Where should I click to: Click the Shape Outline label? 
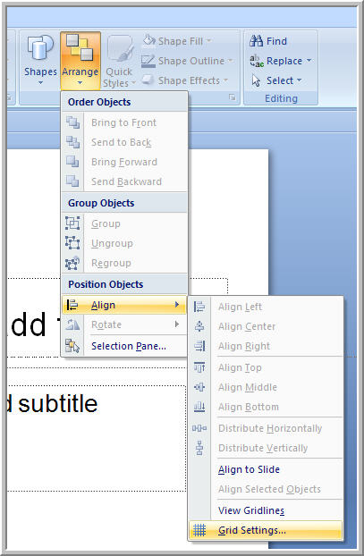click(x=190, y=61)
